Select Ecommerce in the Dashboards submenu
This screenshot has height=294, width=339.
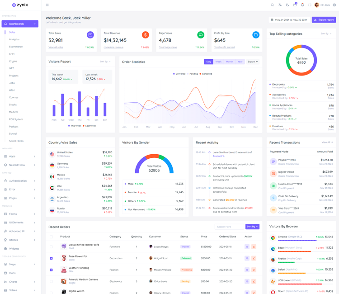tap(16, 47)
